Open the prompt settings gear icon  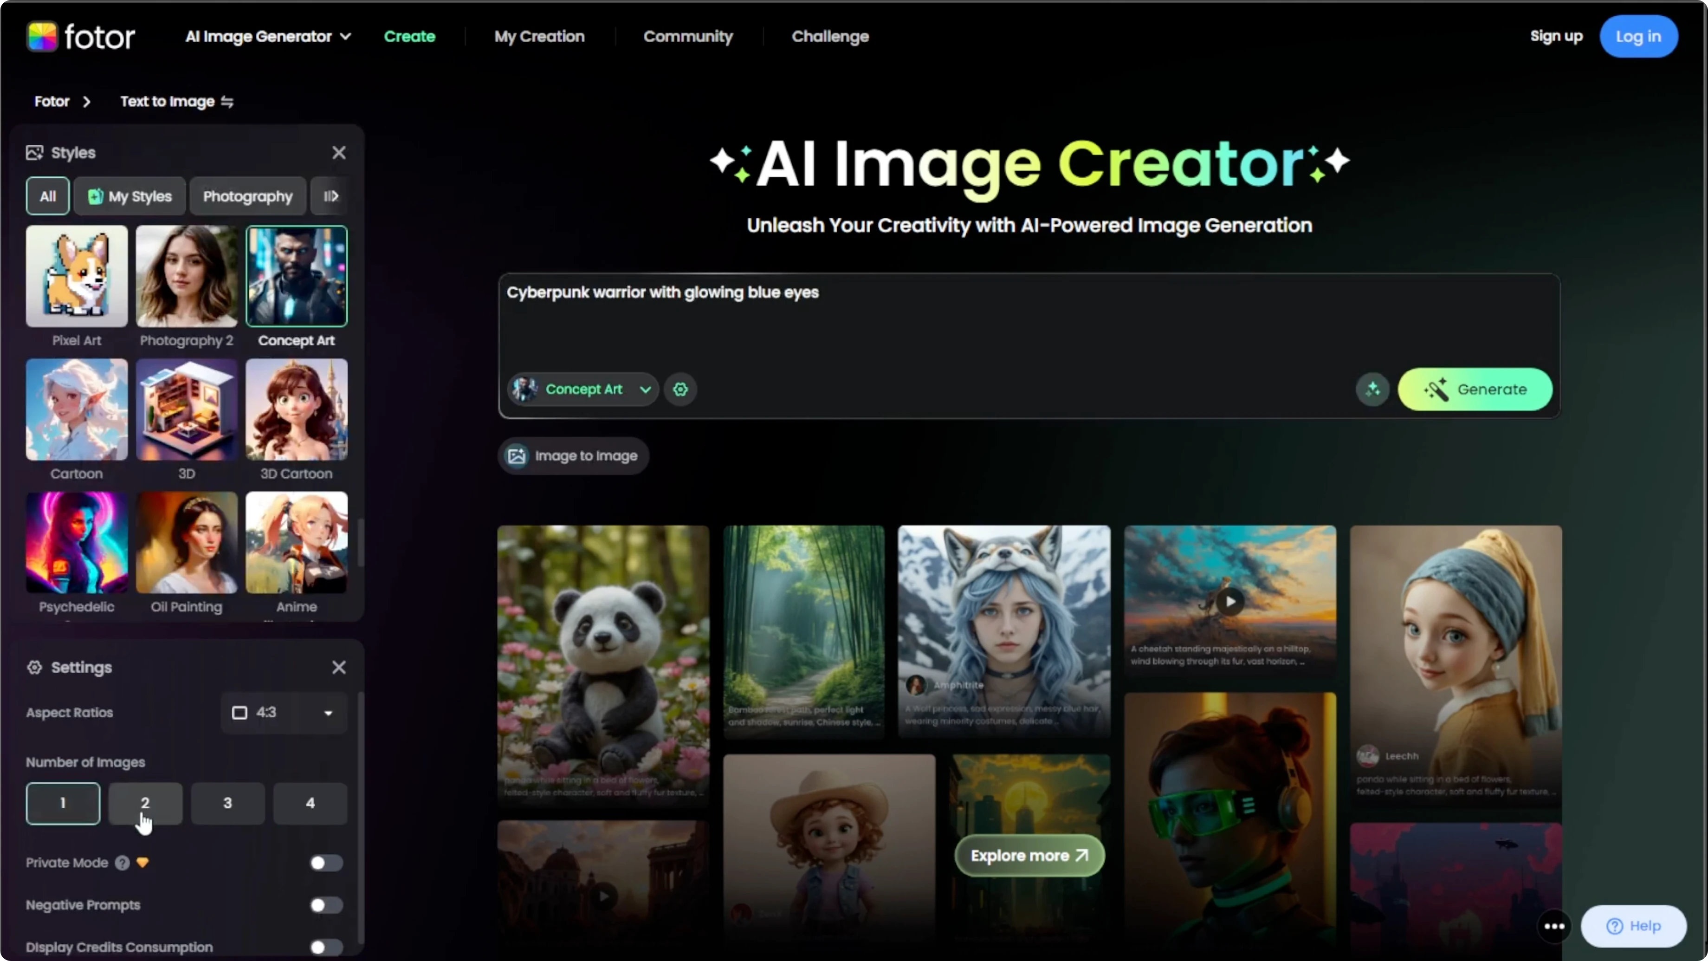click(680, 390)
